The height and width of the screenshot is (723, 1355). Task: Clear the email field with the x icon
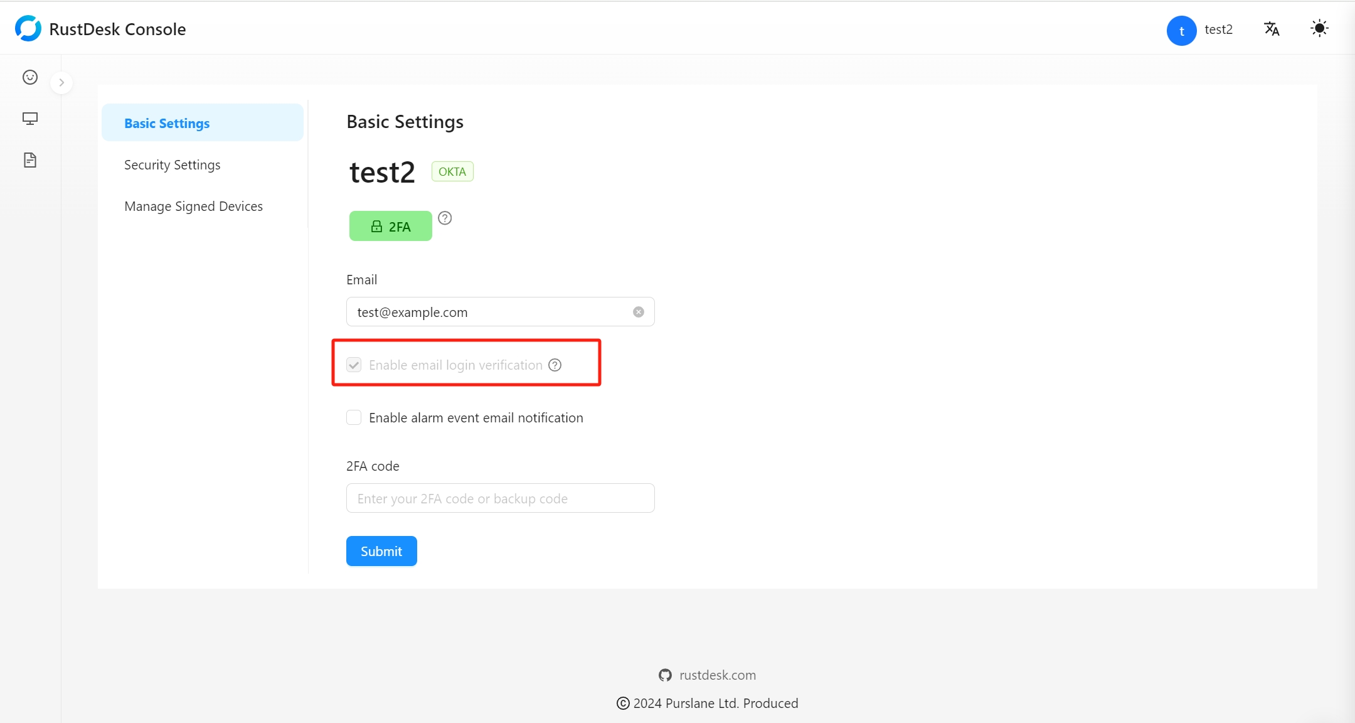639,312
